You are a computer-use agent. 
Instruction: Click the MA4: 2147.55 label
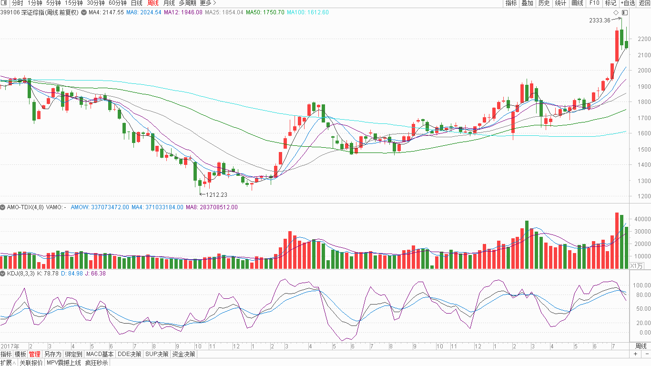tap(106, 12)
